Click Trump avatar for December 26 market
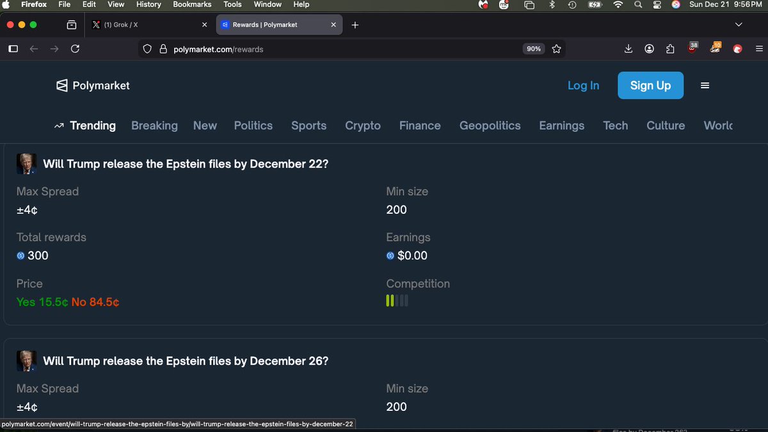The height and width of the screenshot is (432, 768). (x=26, y=361)
